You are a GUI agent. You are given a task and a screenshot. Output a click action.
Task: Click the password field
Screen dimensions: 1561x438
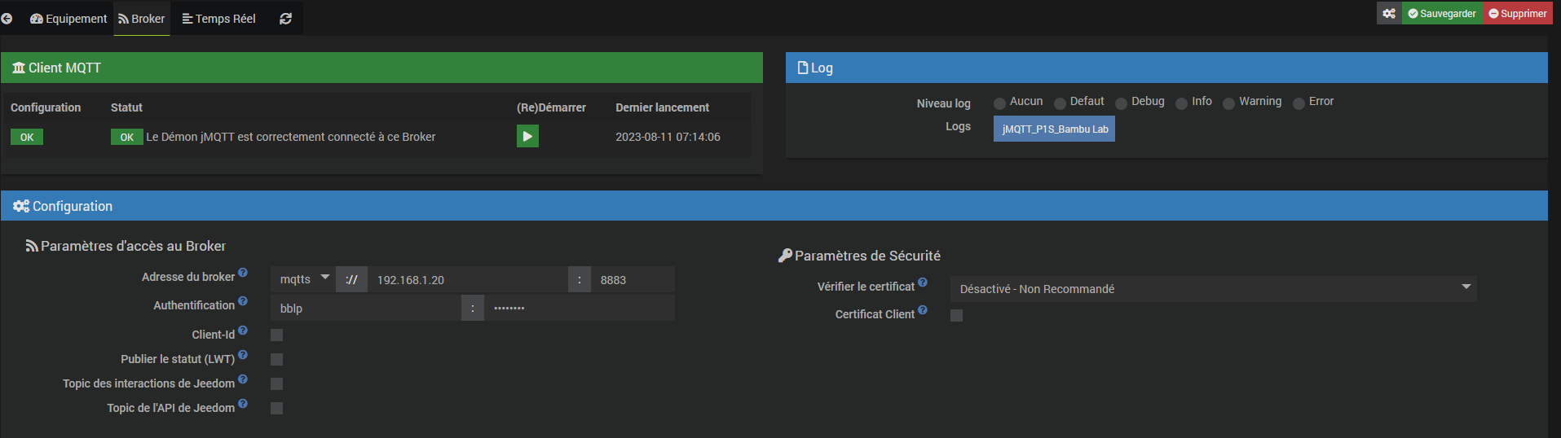pos(580,308)
